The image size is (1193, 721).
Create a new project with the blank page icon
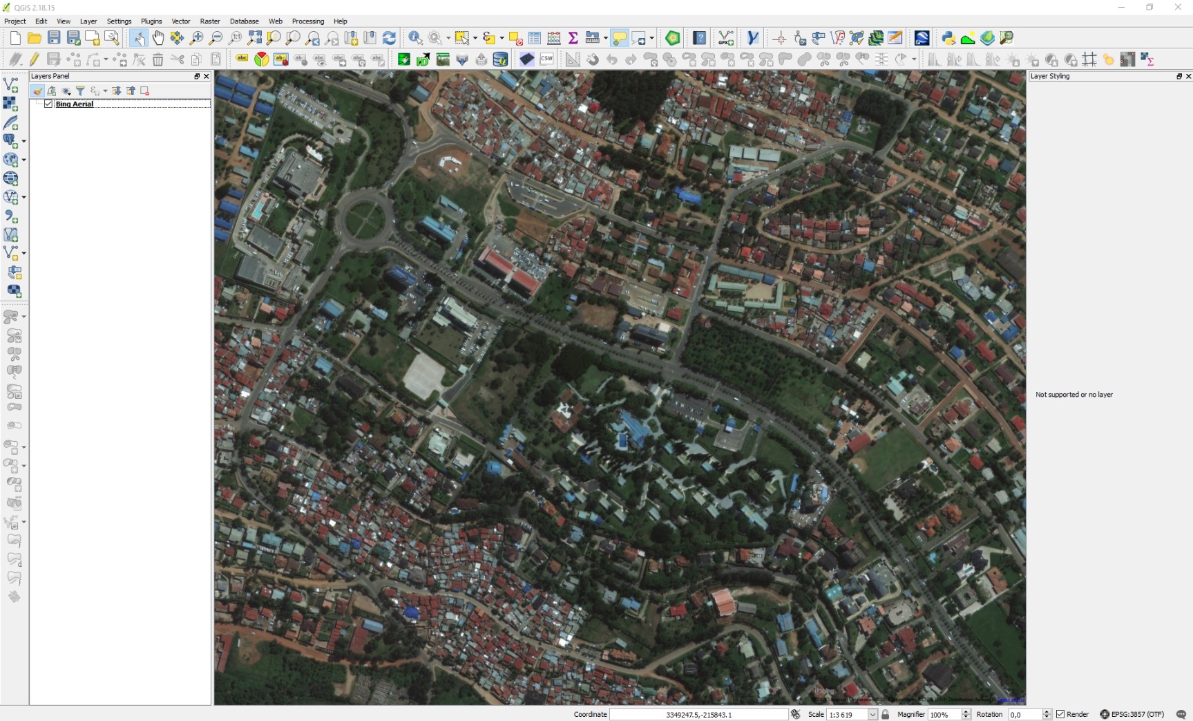15,38
